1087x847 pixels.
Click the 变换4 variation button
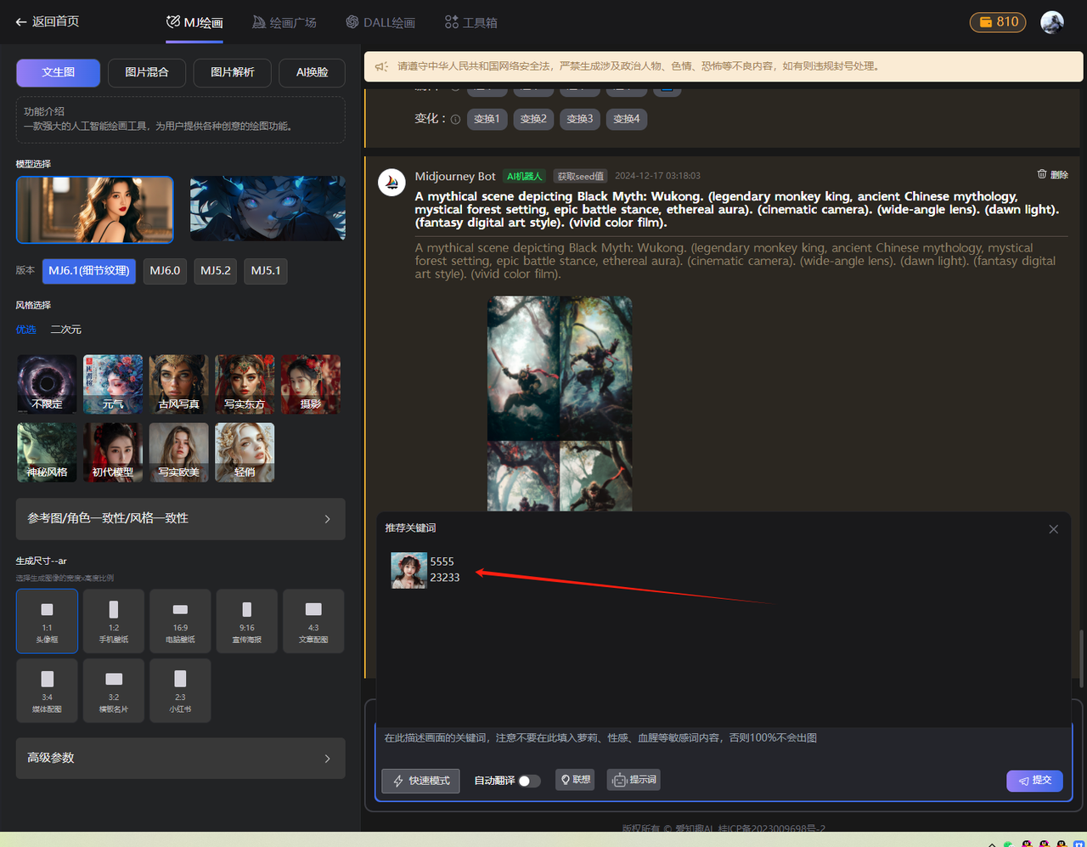(627, 119)
